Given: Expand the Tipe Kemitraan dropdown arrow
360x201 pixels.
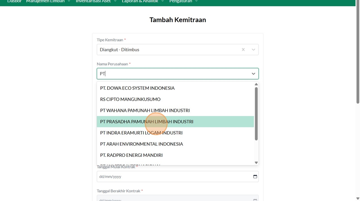Looking at the screenshot, I should click(x=253, y=50).
